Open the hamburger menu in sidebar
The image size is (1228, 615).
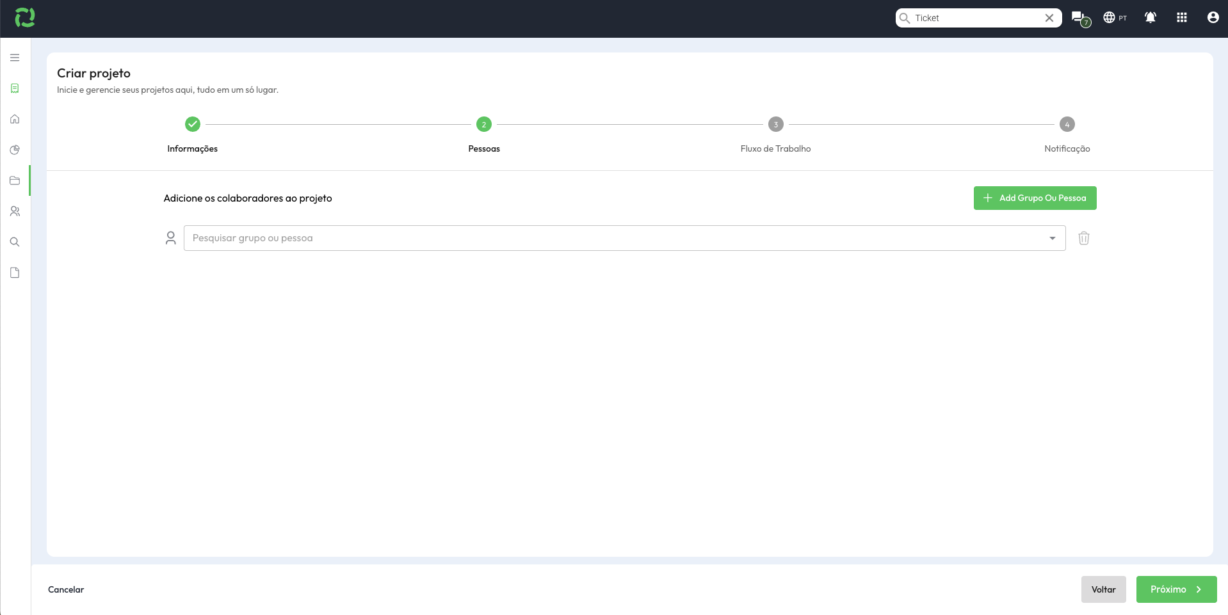(15, 58)
